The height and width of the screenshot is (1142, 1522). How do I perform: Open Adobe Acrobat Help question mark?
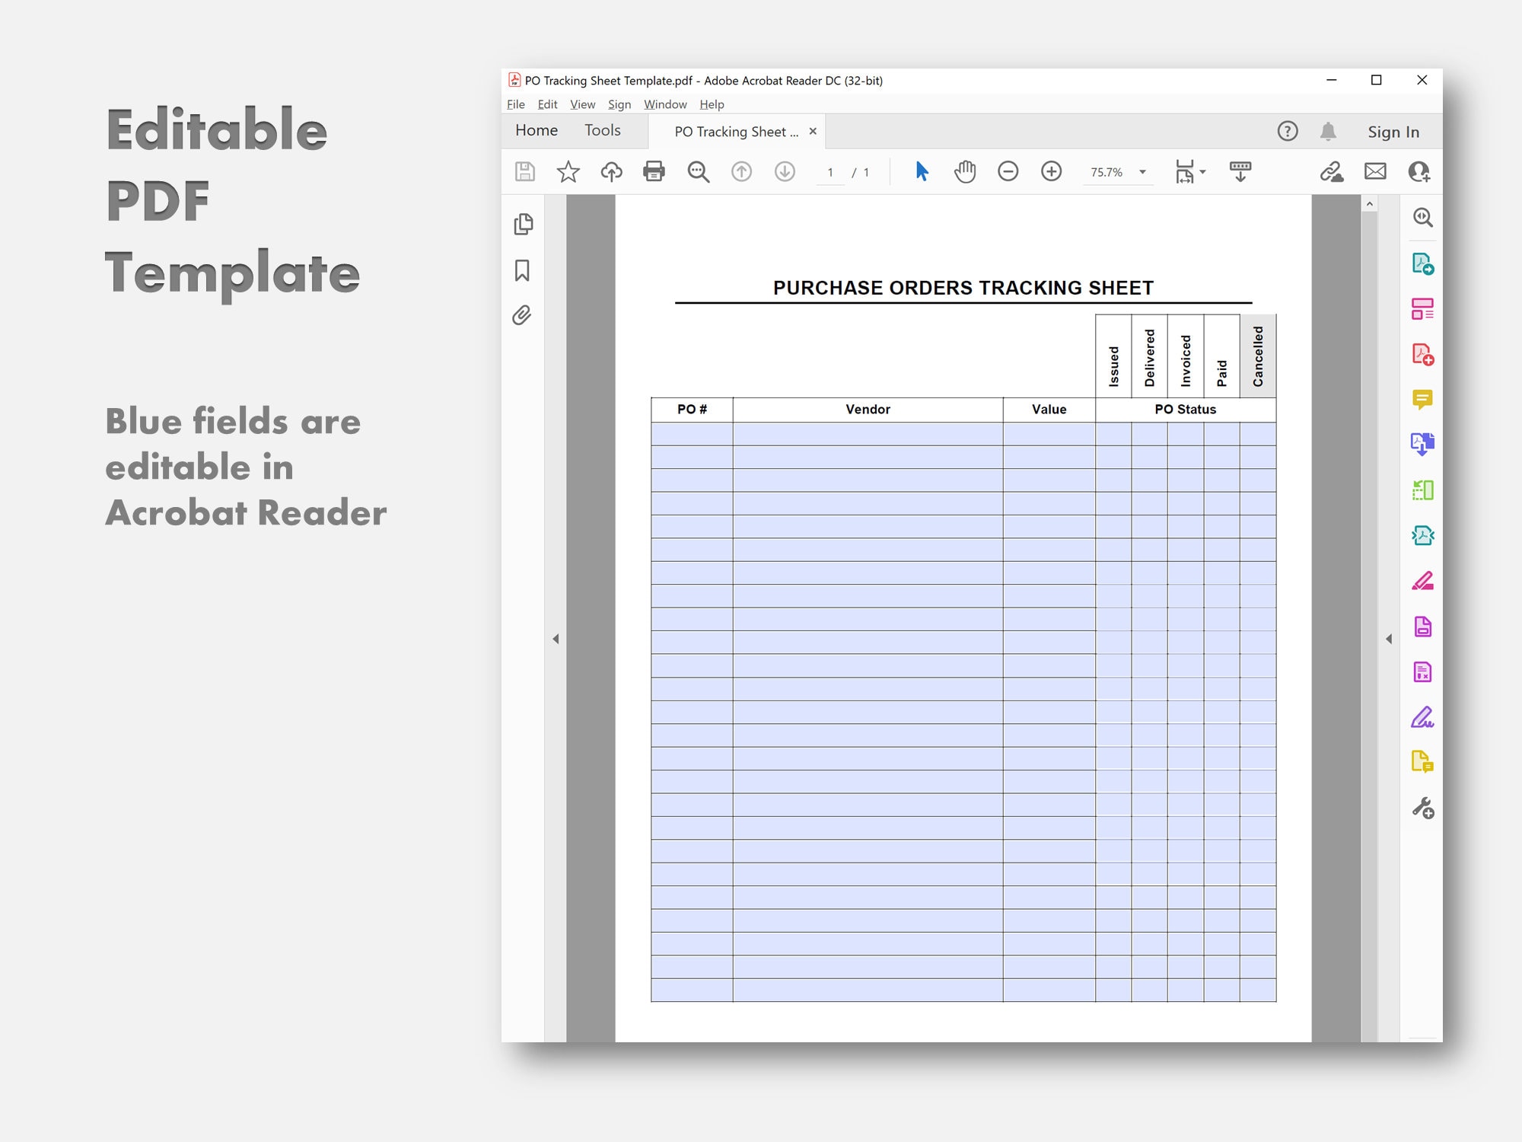(x=1288, y=131)
